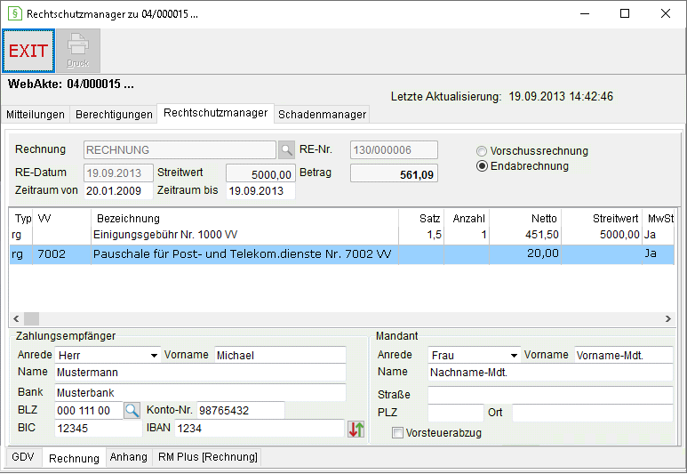This screenshot has width=687, height=474.
Task: Select the Rechnung bottom tab
Action: coord(74,458)
